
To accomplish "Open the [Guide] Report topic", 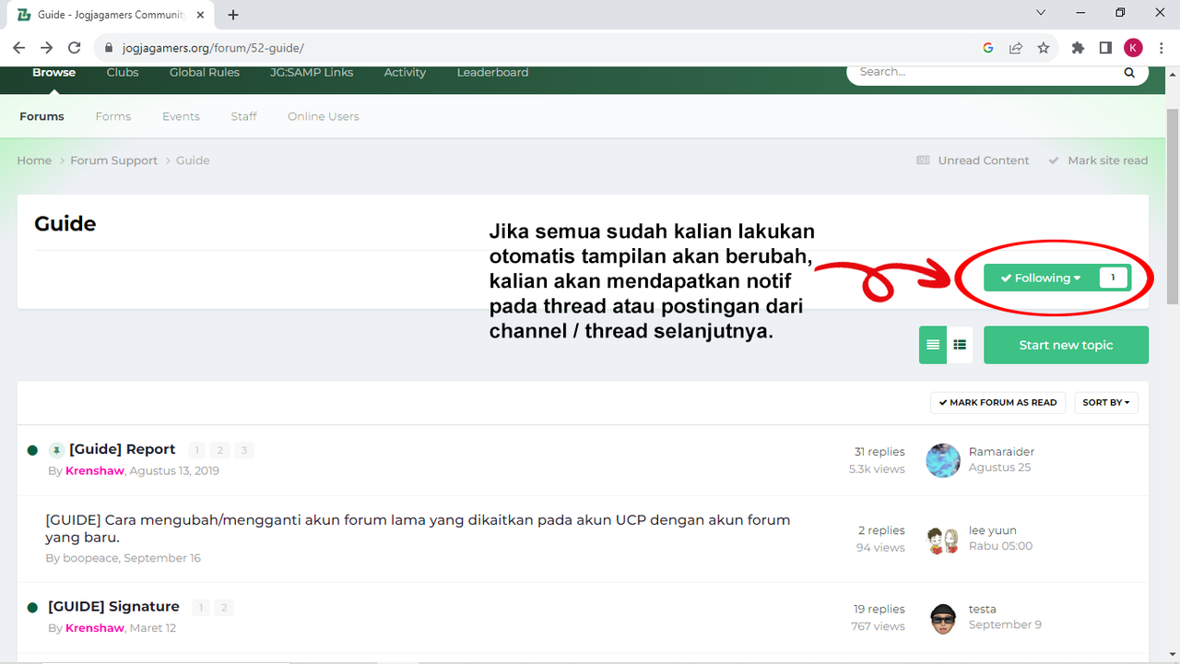I will click(x=123, y=449).
